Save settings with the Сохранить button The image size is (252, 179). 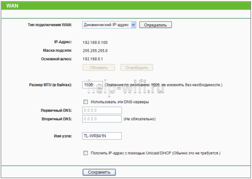pyautogui.click(x=99, y=172)
